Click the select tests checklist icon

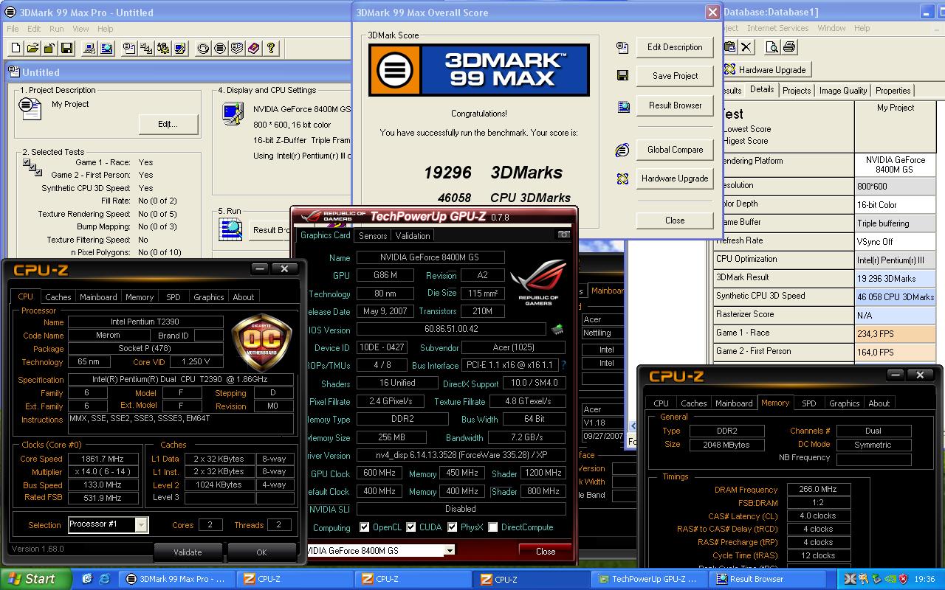coord(146,49)
